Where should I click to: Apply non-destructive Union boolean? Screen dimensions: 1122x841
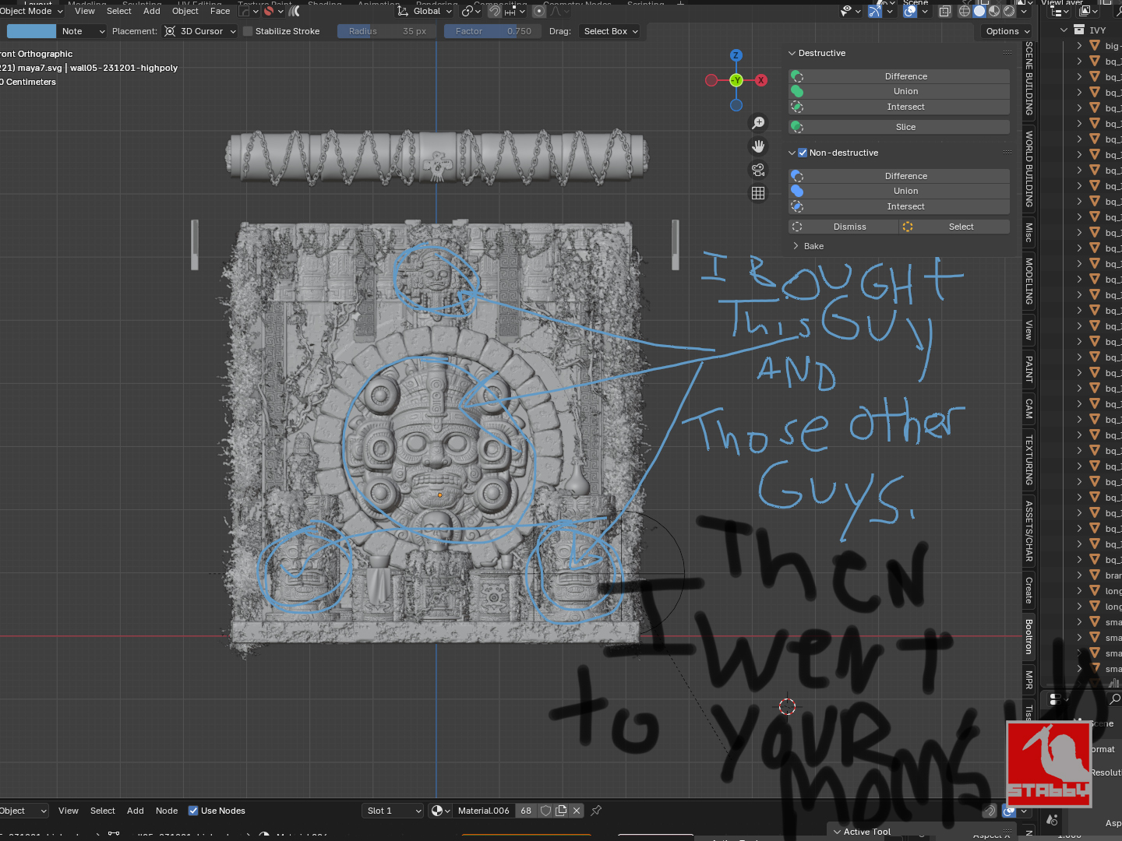pos(900,191)
